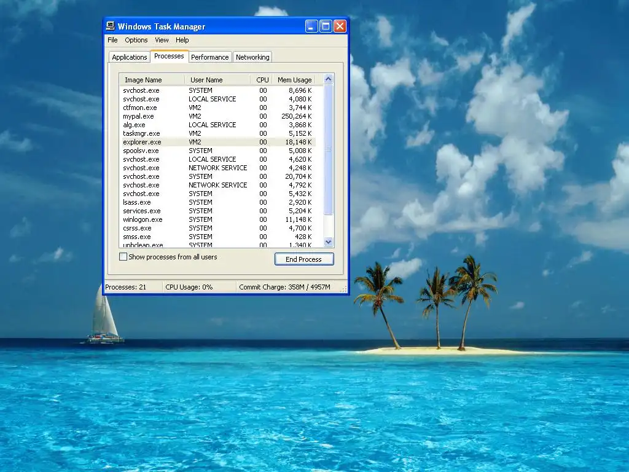This screenshot has width=629, height=472.
Task: Select svchost.exe using 4,248 K
Action: pos(218,168)
